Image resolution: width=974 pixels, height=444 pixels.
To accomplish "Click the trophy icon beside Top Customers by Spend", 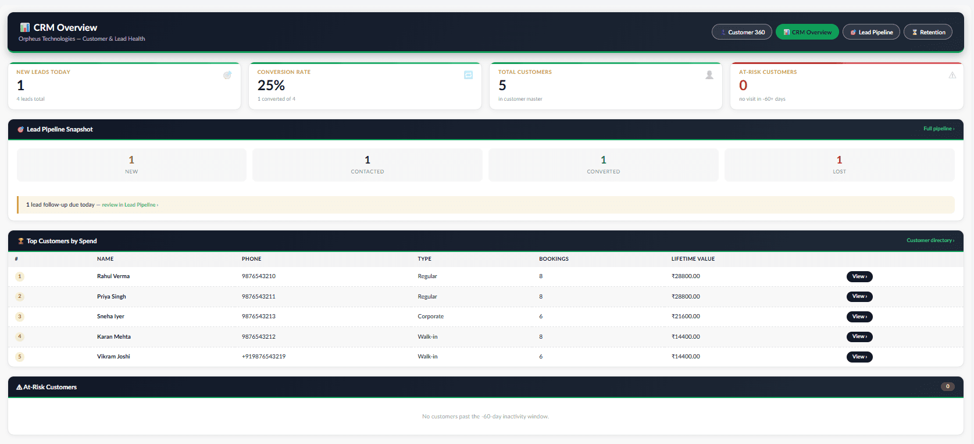I will click(x=21, y=241).
